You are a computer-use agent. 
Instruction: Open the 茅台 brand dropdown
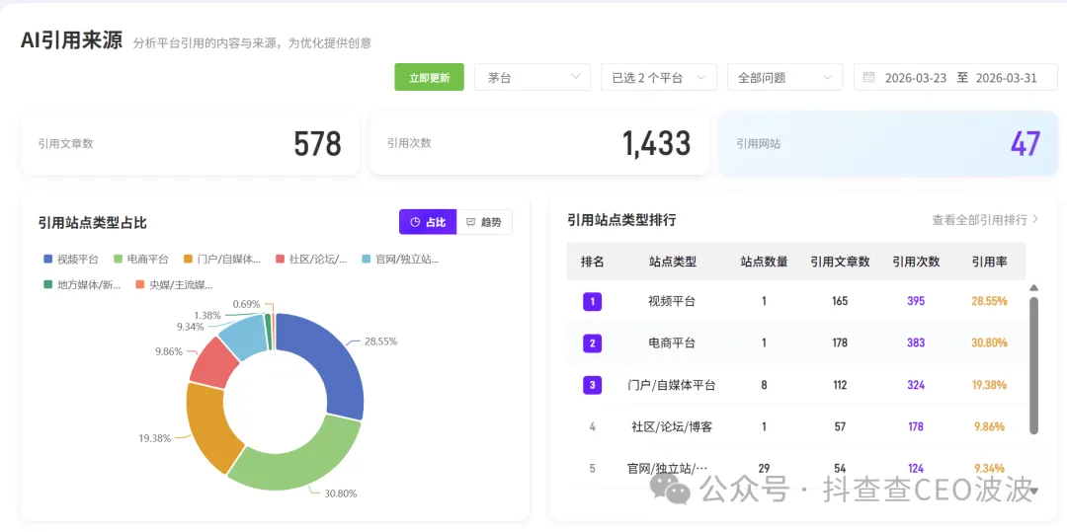533,77
